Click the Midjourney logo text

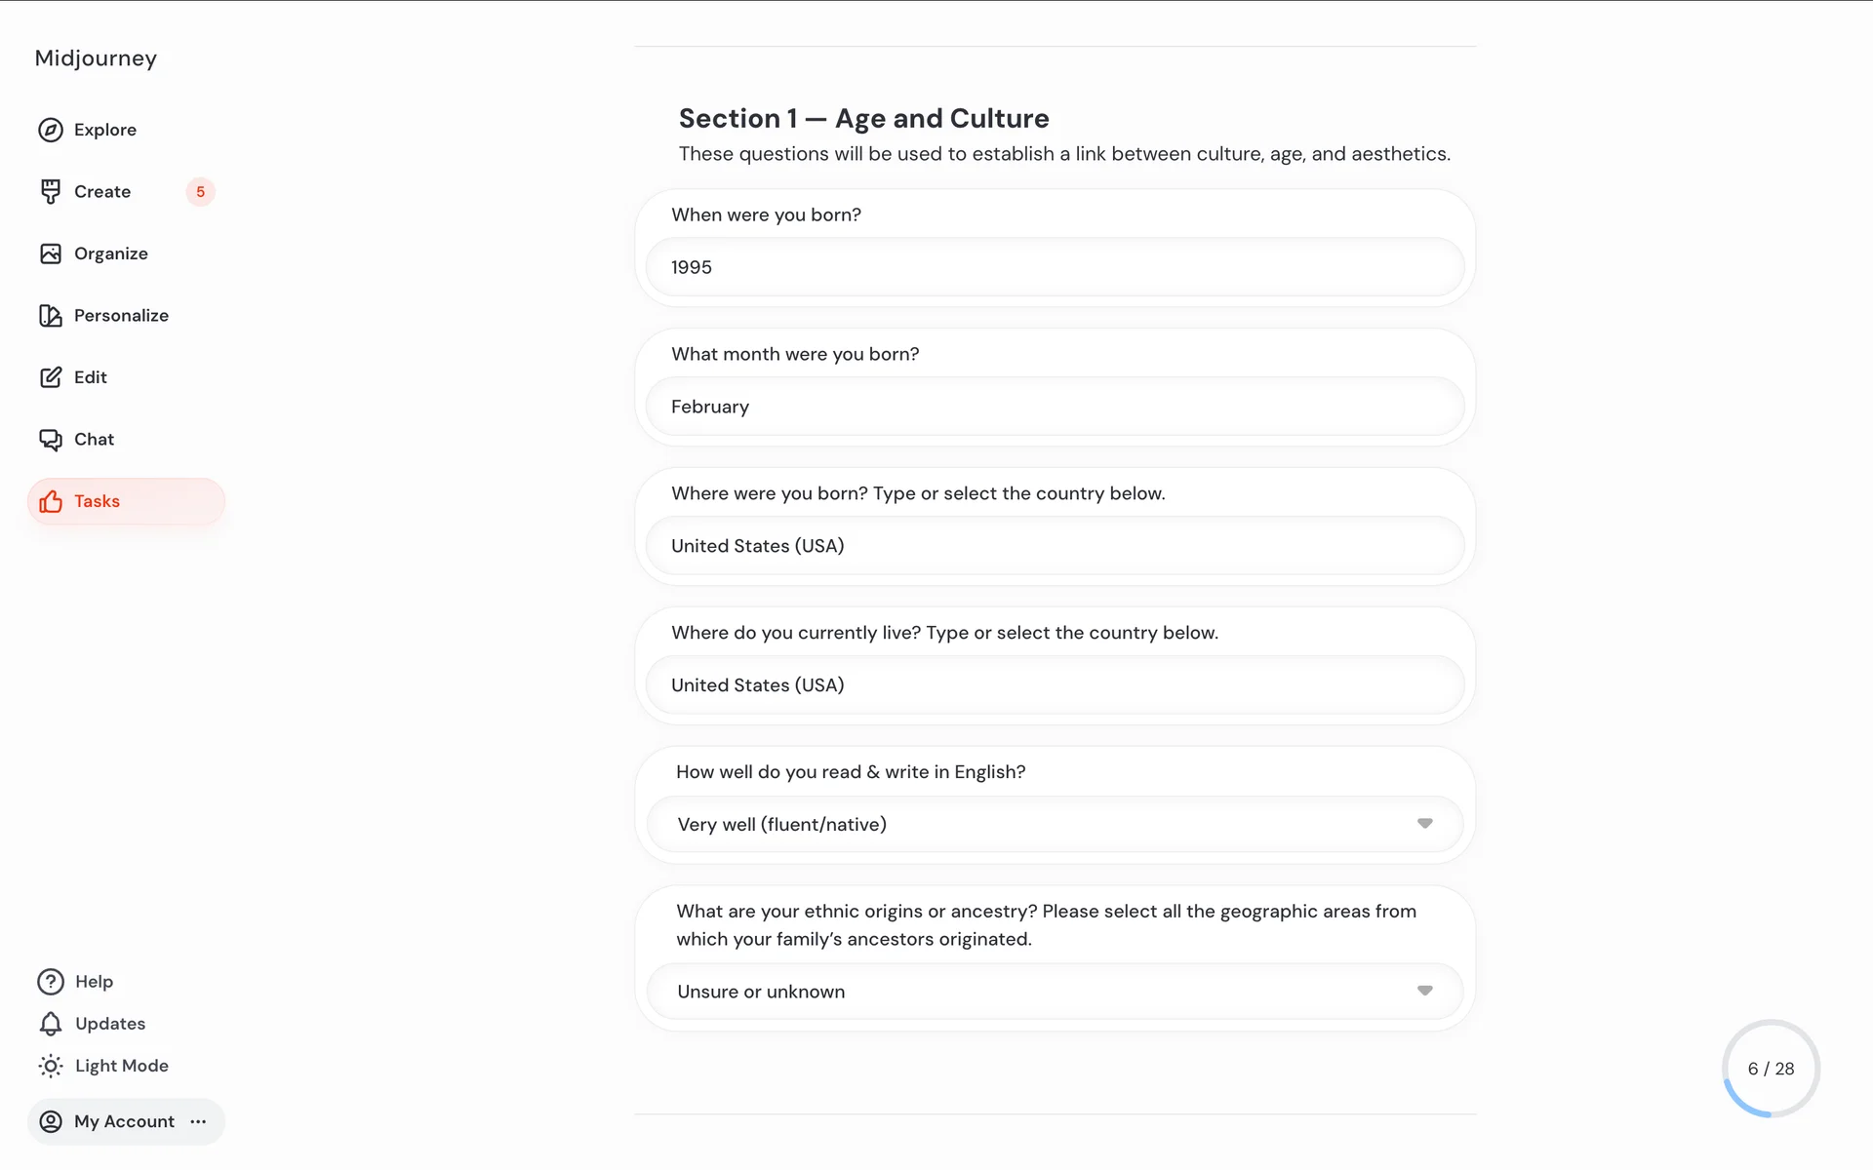coord(96,58)
